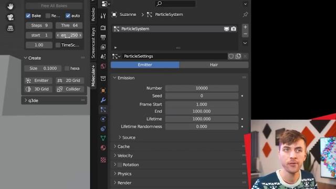Open the Modifiers wrench tab icon

click(x=103, y=100)
